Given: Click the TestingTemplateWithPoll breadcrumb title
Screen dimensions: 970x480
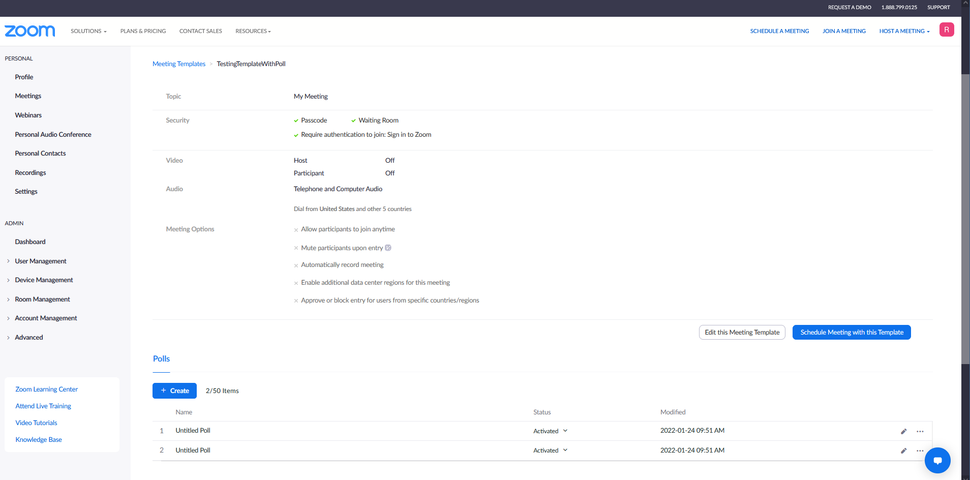Looking at the screenshot, I should 251,64.
